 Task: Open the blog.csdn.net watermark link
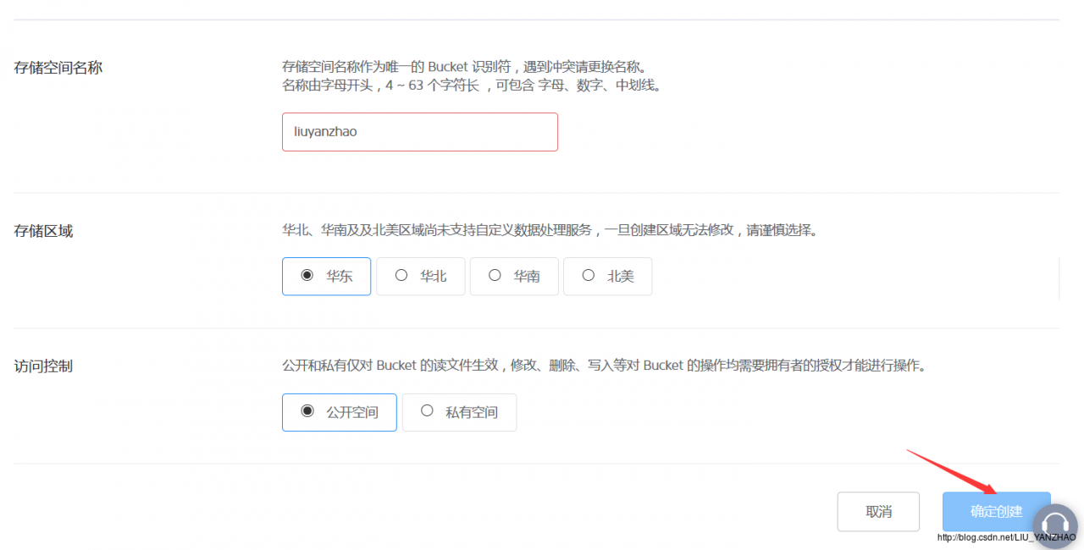point(1006,537)
